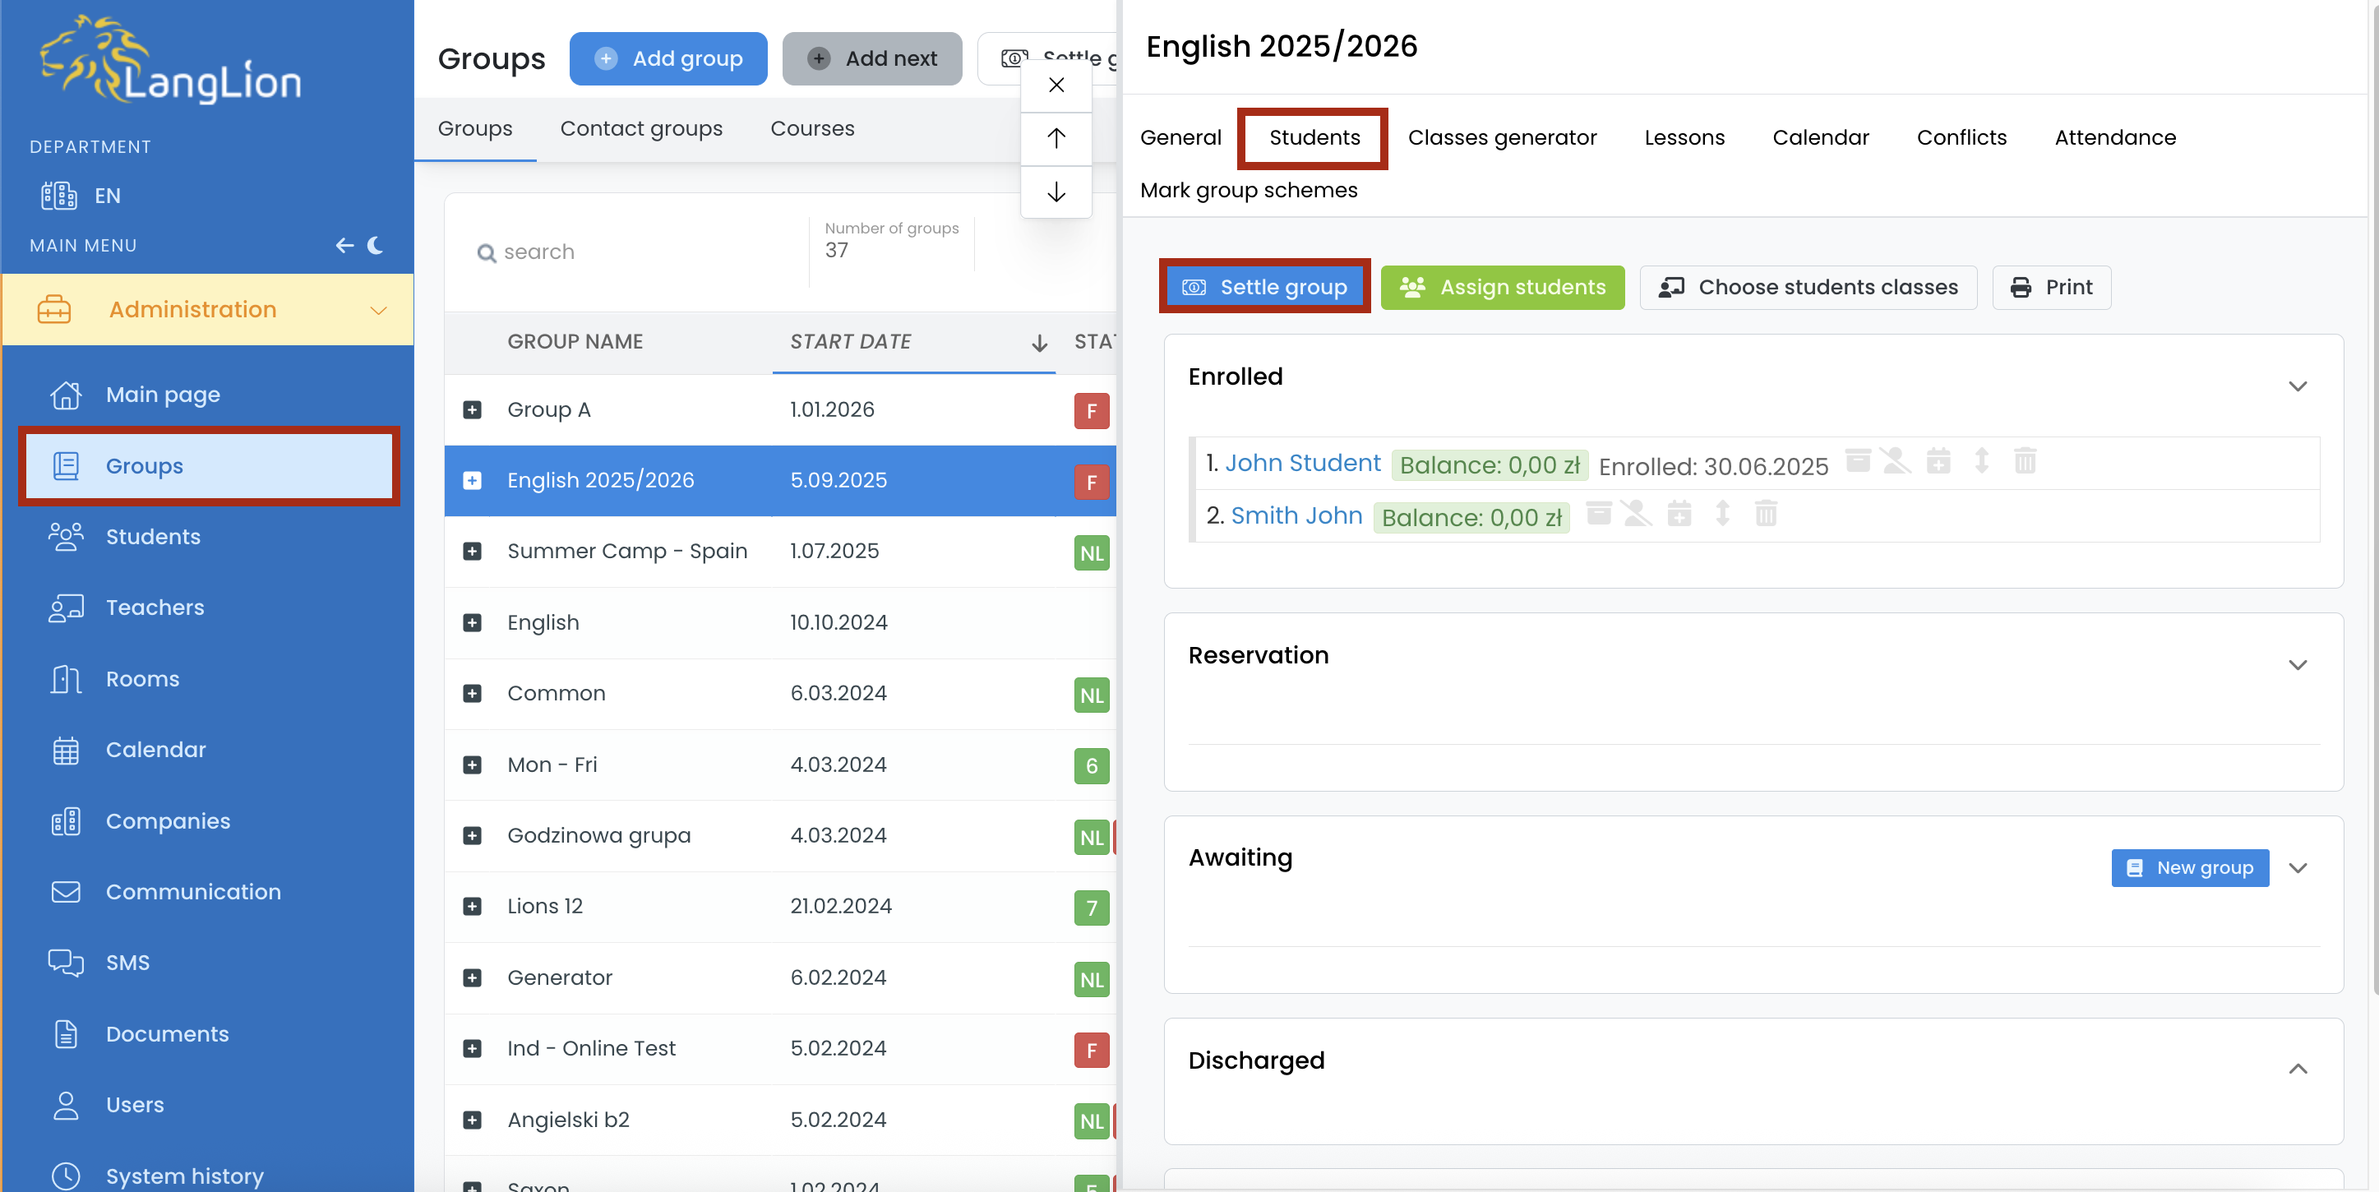The image size is (2379, 1192).
Task: Click the move arrows icon for Smith John
Action: click(x=1722, y=513)
